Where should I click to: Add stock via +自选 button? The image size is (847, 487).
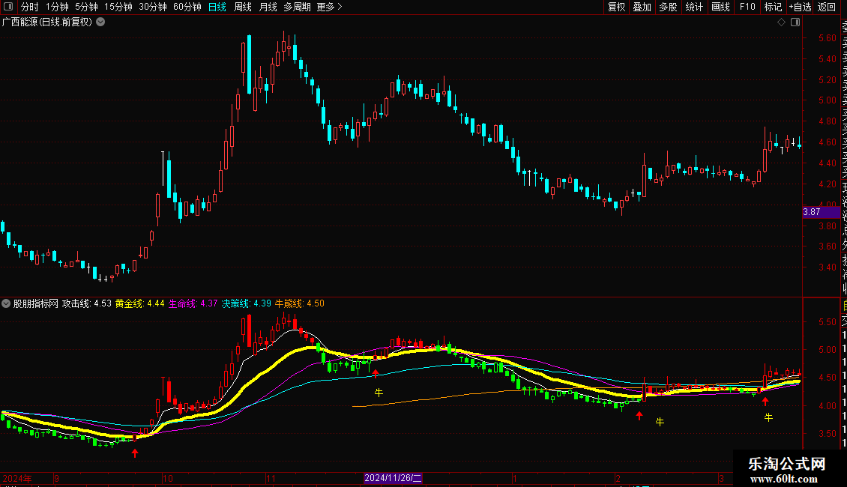[800, 7]
